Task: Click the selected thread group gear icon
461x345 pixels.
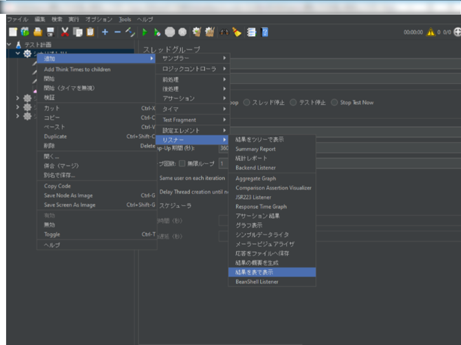Action: [x=27, y=54]
